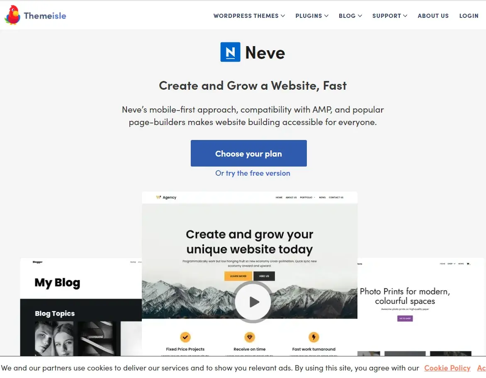Viewport: 486px width, 378px height.
Task: Click the yellow Learn More button
Action: pyautogui.click(x=238, y=276)
